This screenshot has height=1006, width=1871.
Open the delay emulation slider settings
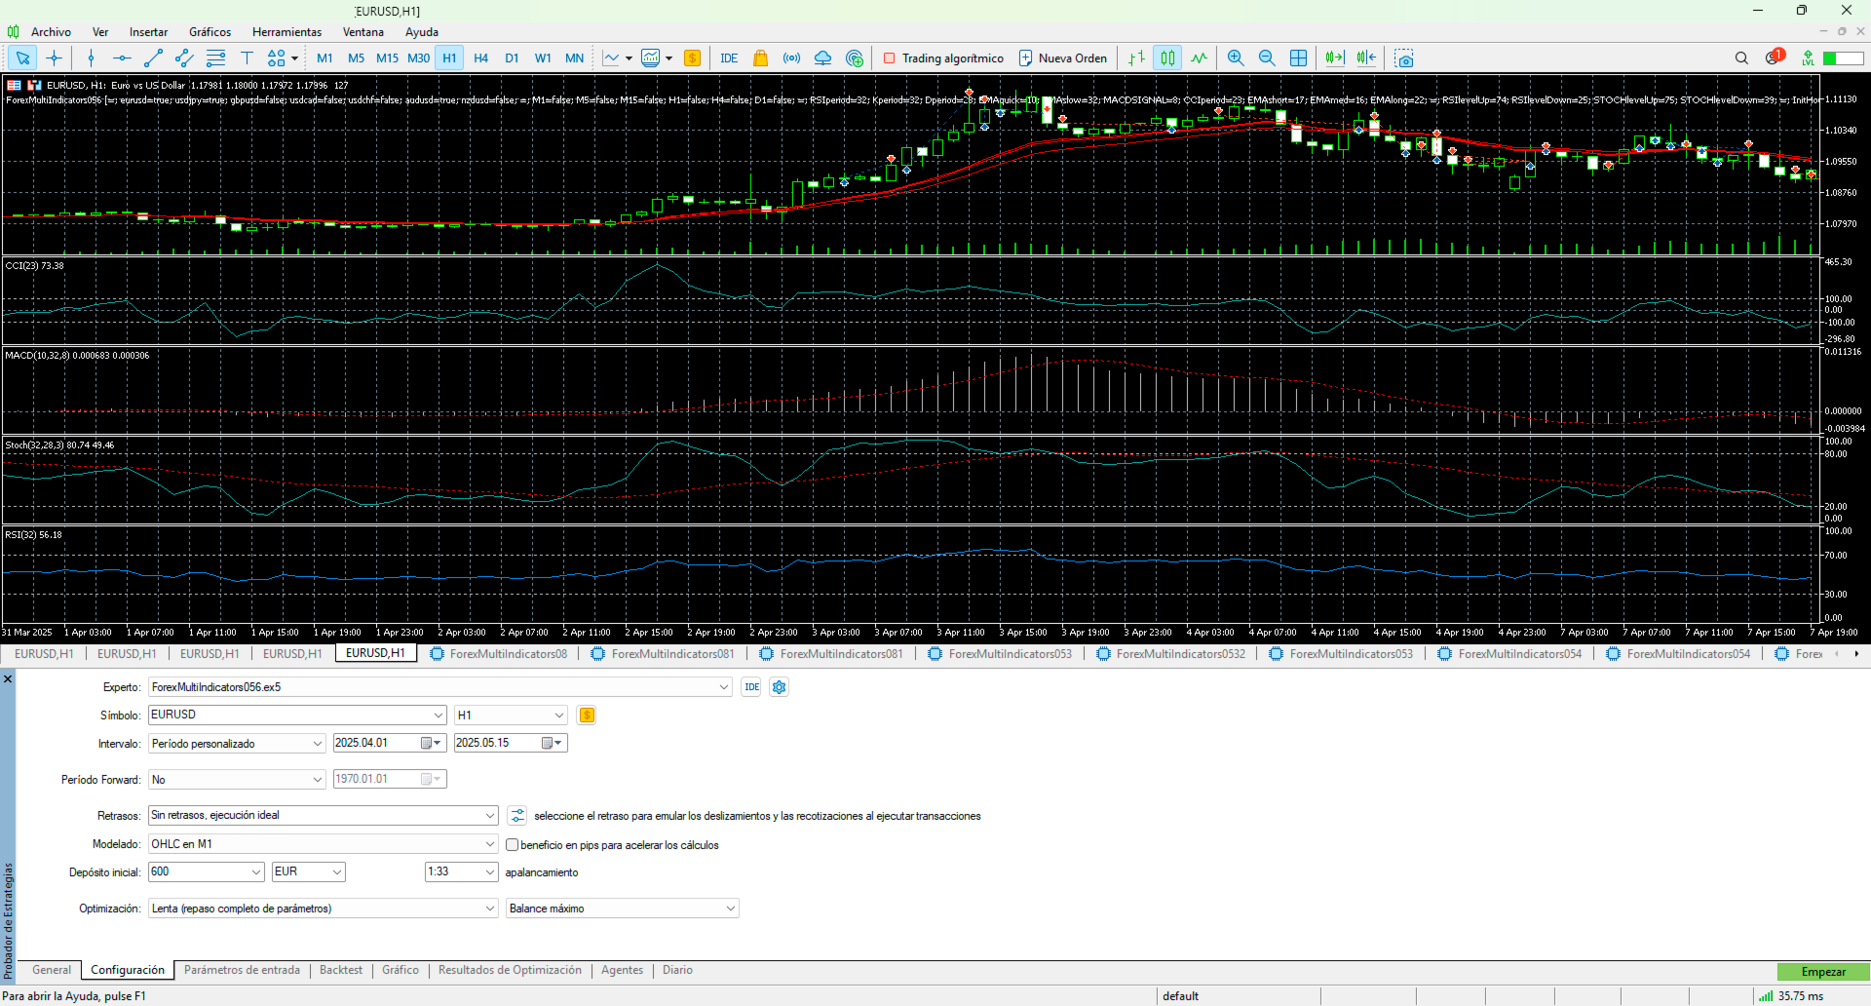click(516, 815)
